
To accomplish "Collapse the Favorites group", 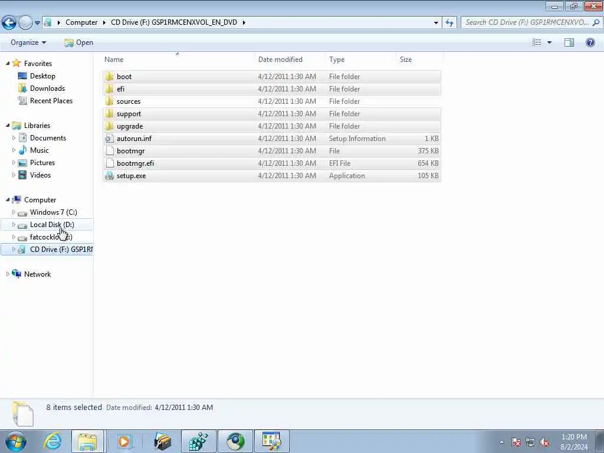I will coord(8,63).
